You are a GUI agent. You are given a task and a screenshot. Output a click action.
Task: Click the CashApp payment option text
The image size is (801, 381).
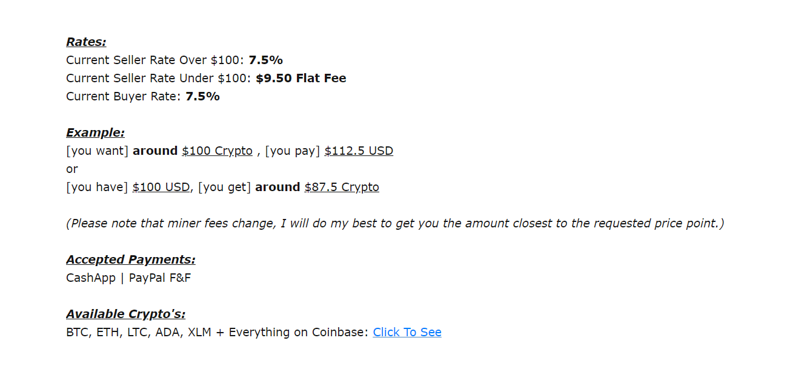point(91,278)
